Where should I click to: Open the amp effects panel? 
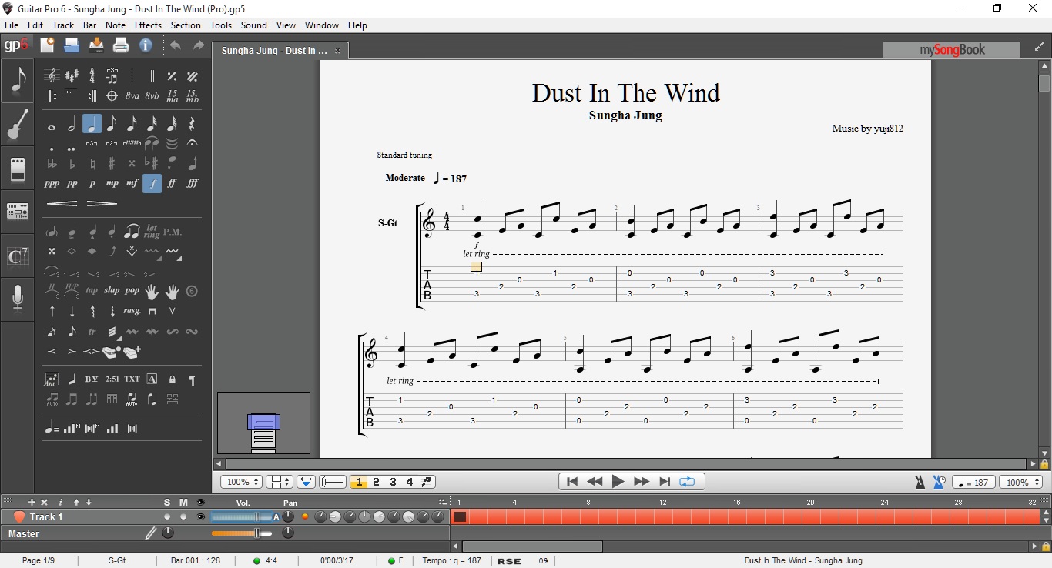17,169
